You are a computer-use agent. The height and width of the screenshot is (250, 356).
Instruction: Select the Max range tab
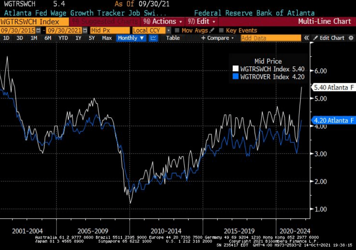coord(107,38)
